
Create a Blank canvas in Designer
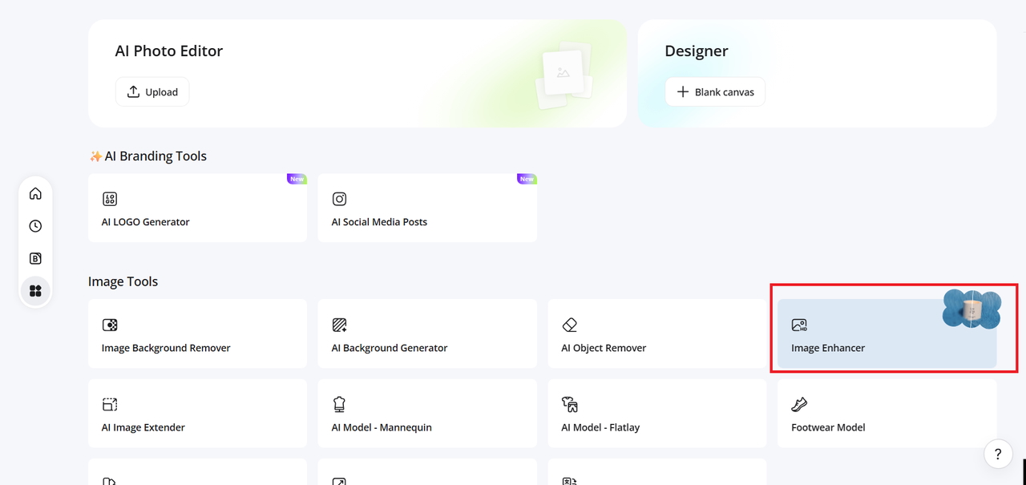[x=715, y=91]
